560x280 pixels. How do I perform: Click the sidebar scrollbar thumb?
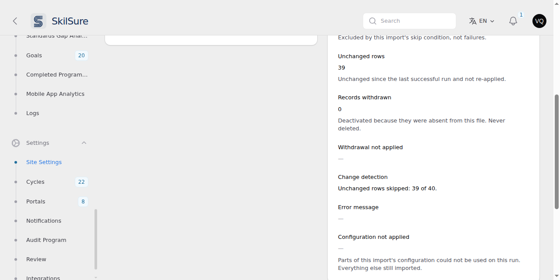(x=96, y=239)
